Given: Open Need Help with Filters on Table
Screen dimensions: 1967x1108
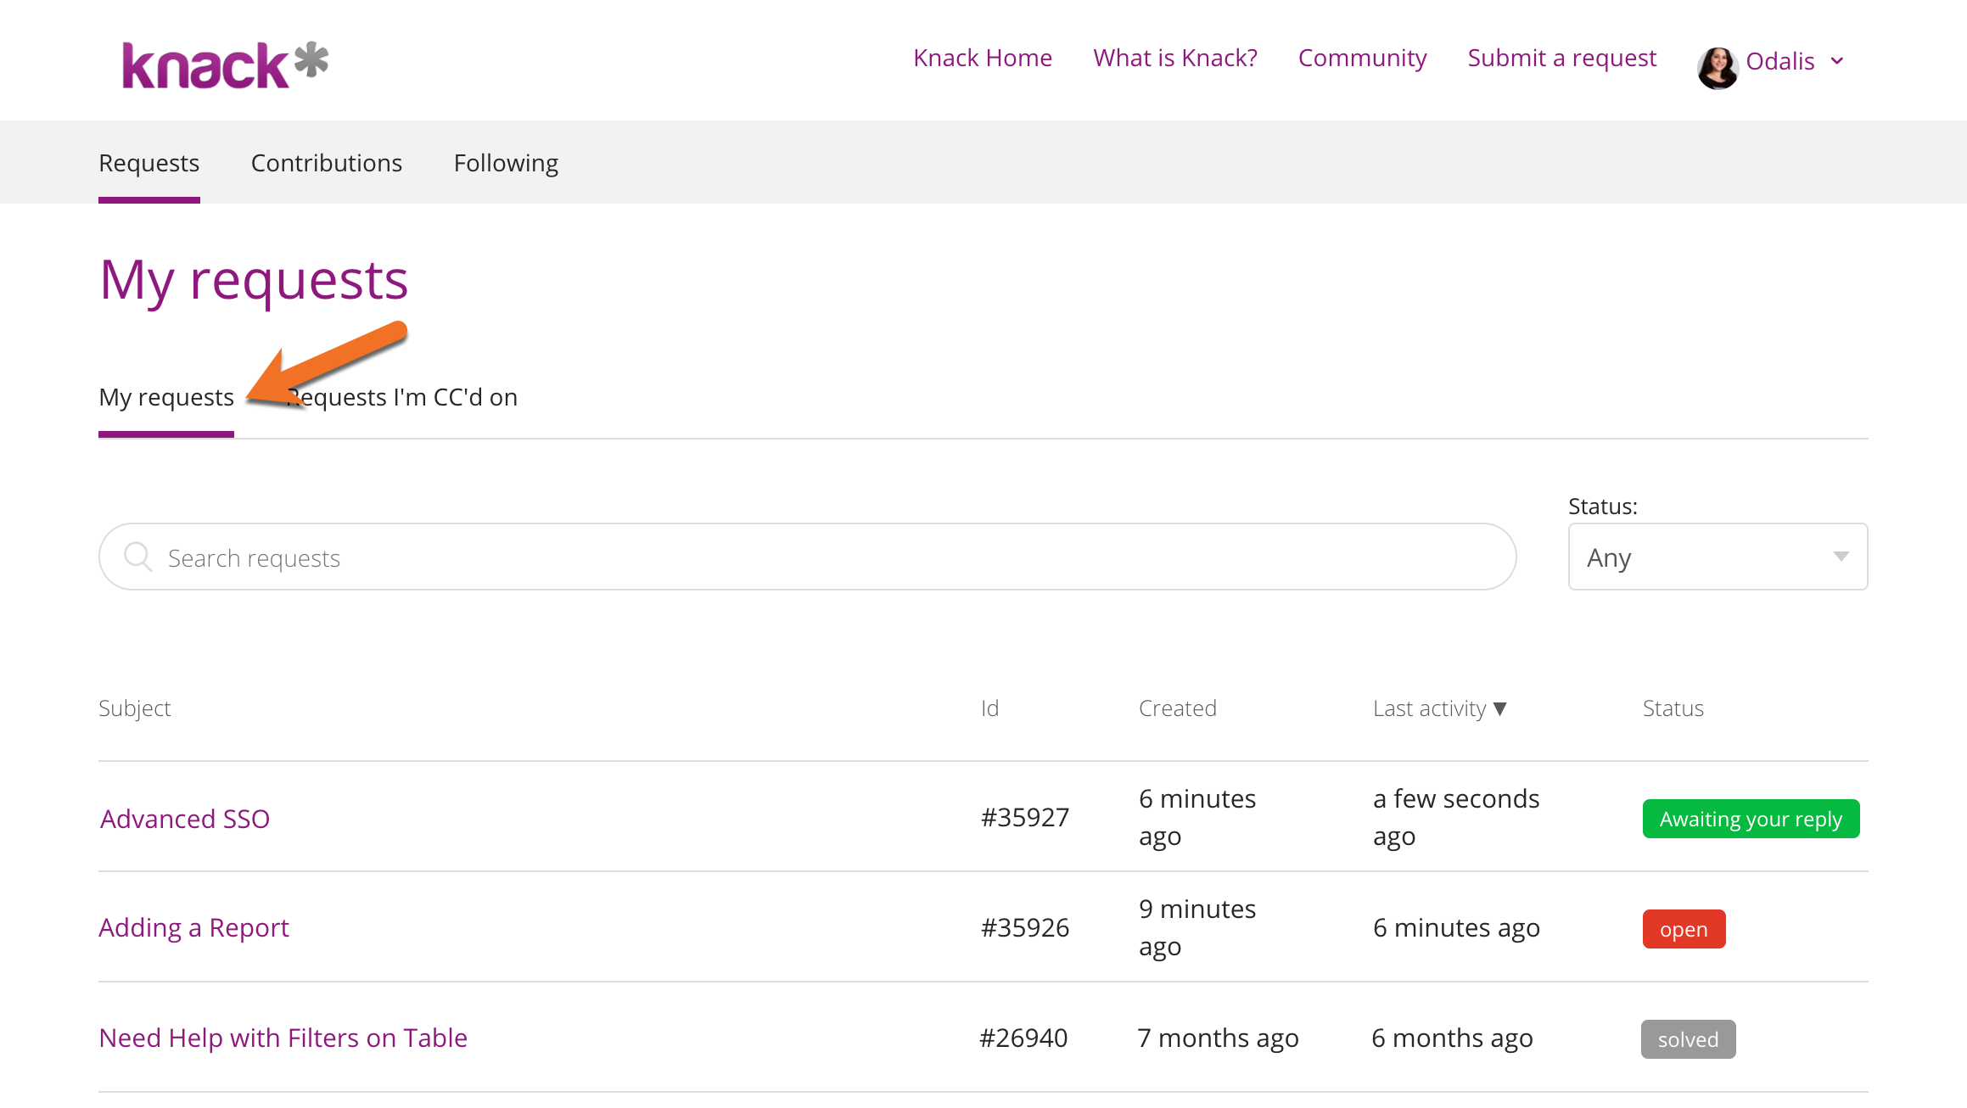Looking at the screenshot, I should (283, 1038).
